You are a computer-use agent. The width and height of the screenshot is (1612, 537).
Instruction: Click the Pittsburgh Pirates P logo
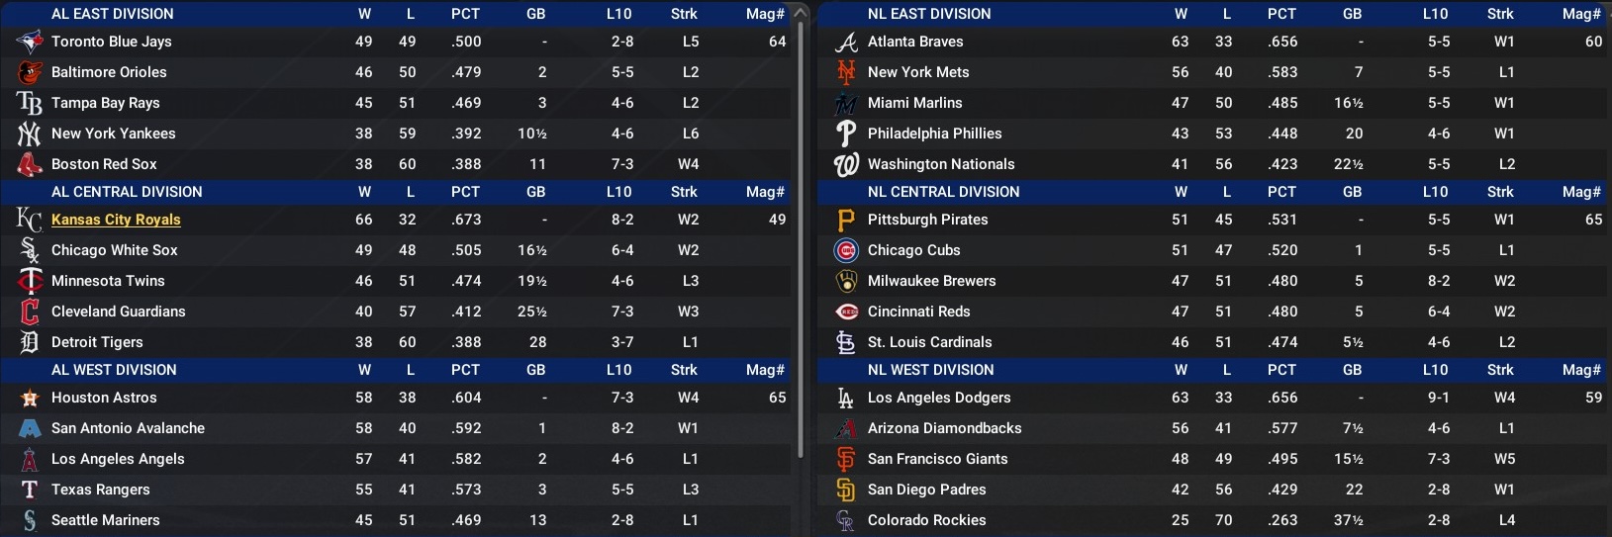[846, 220]
